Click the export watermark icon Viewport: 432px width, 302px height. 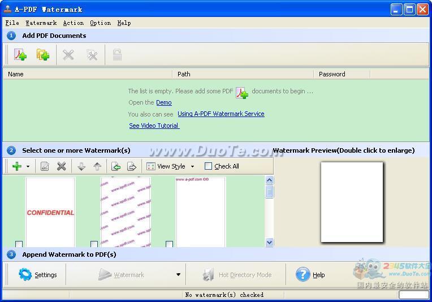click(132, 166)
